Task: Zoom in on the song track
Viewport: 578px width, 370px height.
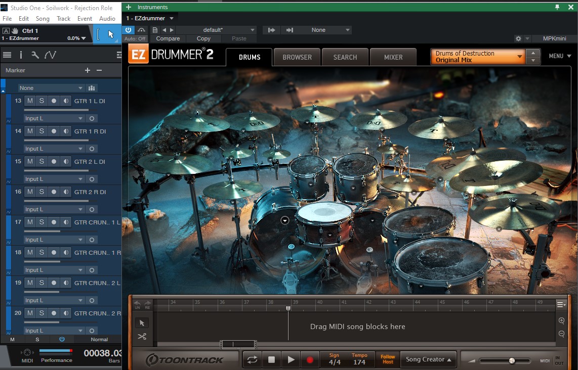Action: tap(561, 320)
